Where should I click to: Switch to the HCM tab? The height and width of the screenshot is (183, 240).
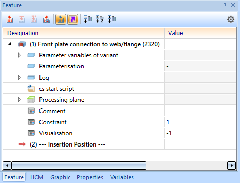(36, 177)
